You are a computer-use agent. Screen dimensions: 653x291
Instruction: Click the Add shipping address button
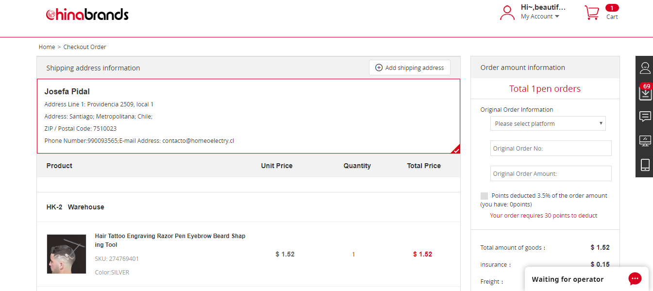tap(409, 68)
